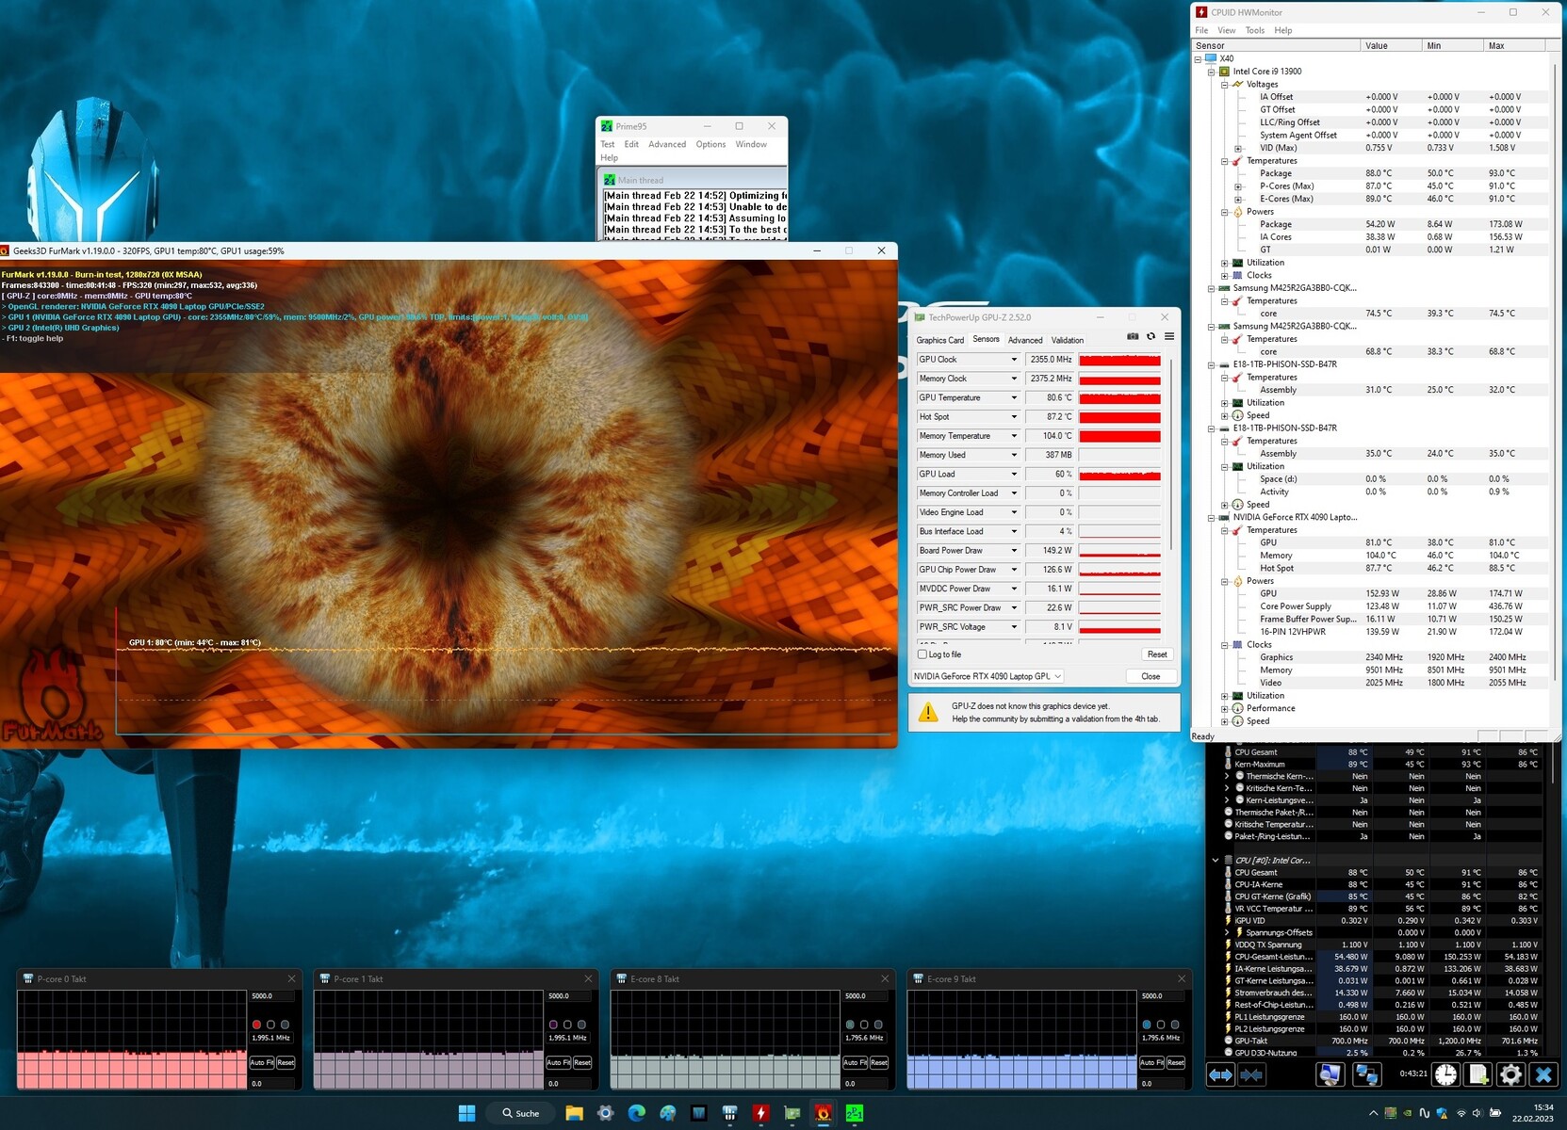Open the GPU-Z hamburger menu
Image resolution: width=1567 pixels, height=1130 pixels.
pyautogui.click(x=1169, y=337)
